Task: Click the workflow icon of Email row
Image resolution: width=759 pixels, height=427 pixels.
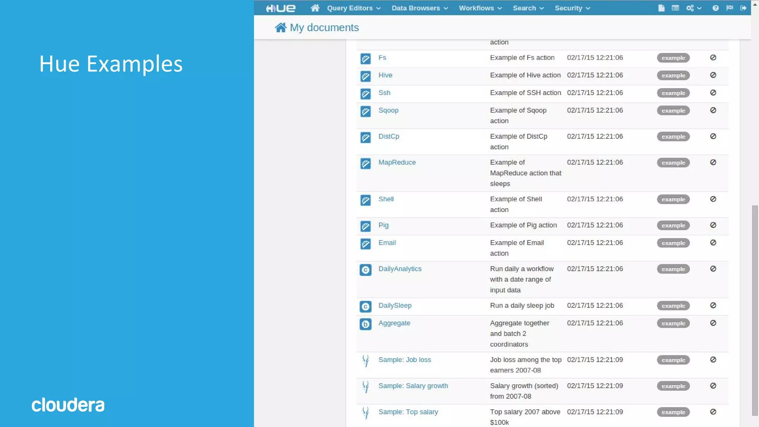Action: (x=365, y=244)
